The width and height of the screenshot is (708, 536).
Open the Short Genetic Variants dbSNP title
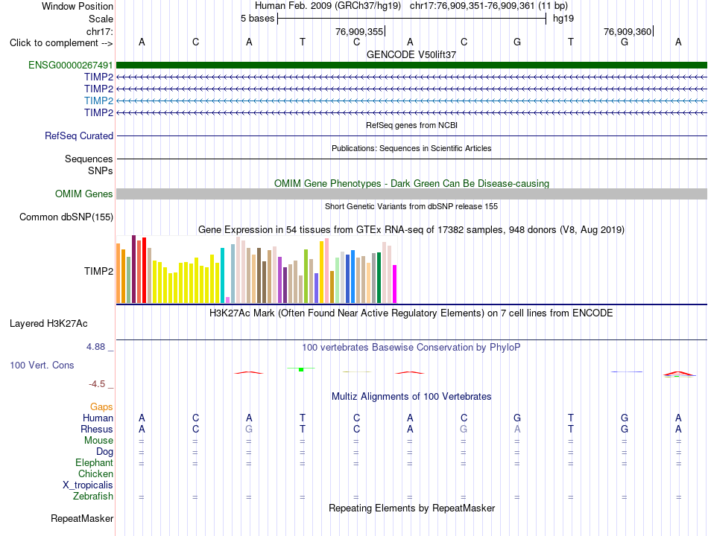coord(411,206)
